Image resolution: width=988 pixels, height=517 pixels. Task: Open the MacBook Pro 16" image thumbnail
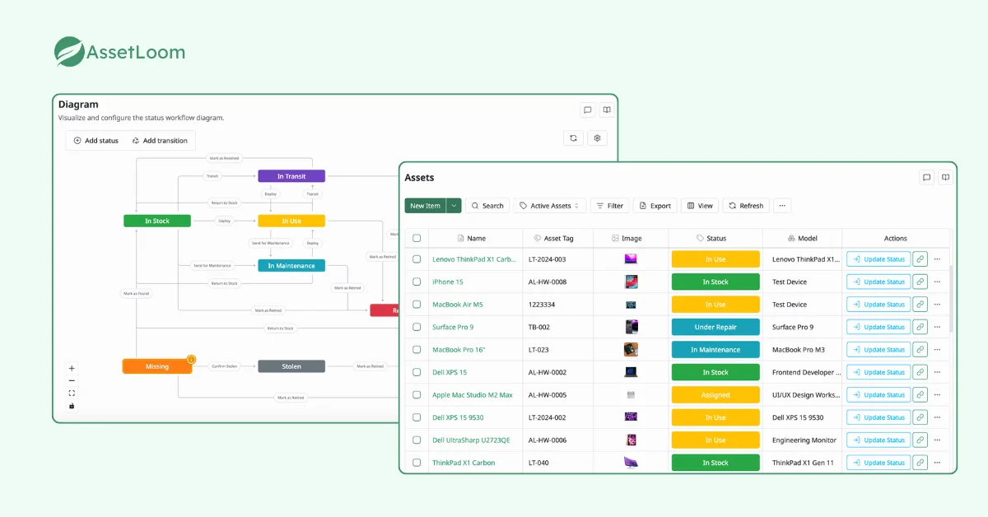point(631,350)
